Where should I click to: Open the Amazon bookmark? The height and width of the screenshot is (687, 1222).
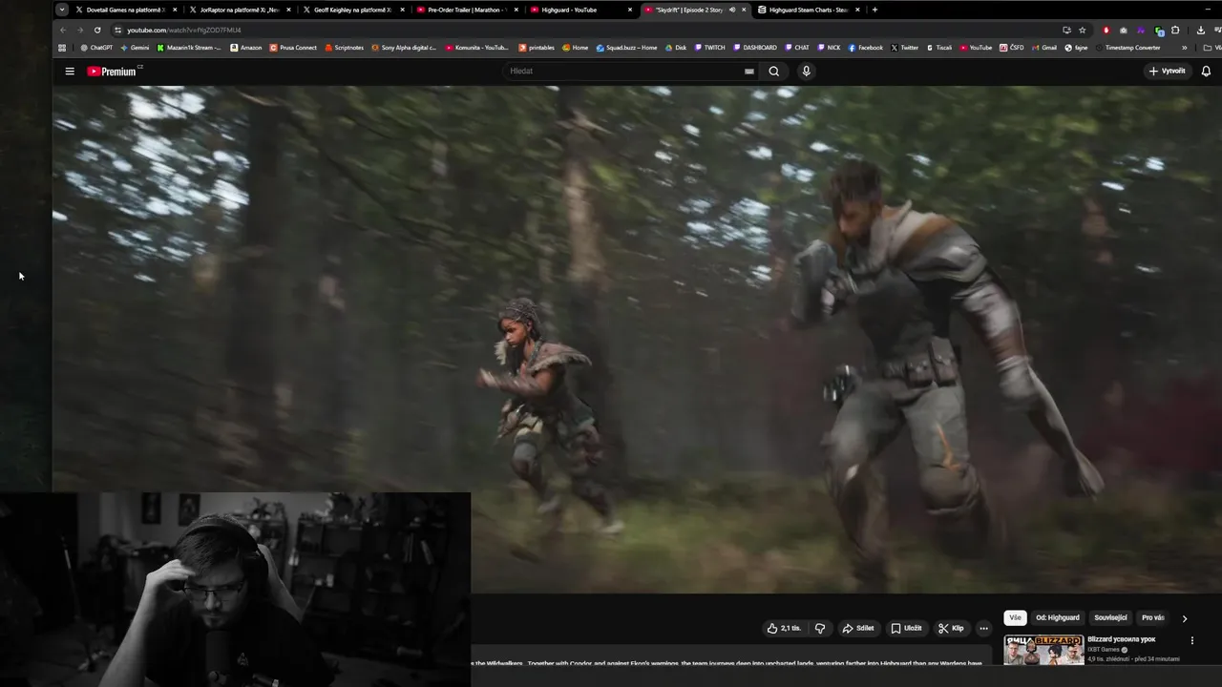point(246,48)
